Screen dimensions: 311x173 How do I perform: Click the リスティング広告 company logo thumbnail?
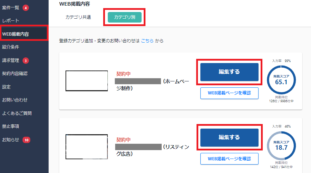87,147
